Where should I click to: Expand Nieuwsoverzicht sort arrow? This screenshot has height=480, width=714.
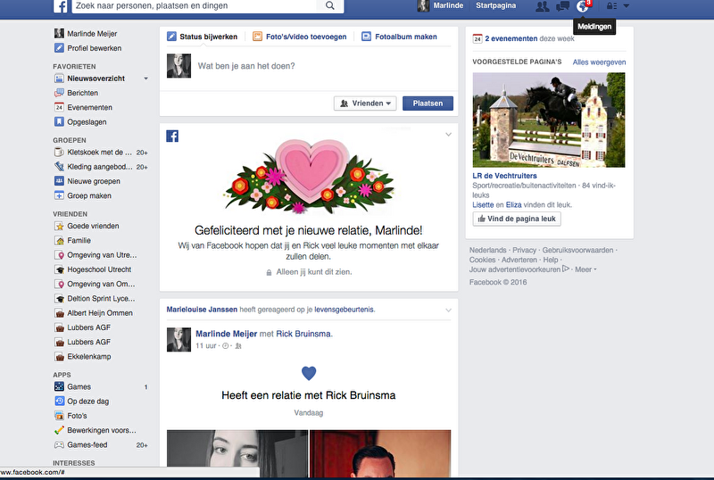pos(145,79)
